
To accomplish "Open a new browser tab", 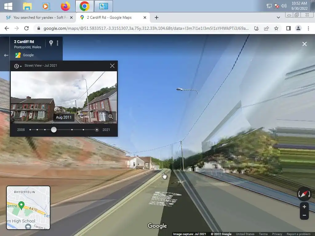I will (x=157, y=18).
